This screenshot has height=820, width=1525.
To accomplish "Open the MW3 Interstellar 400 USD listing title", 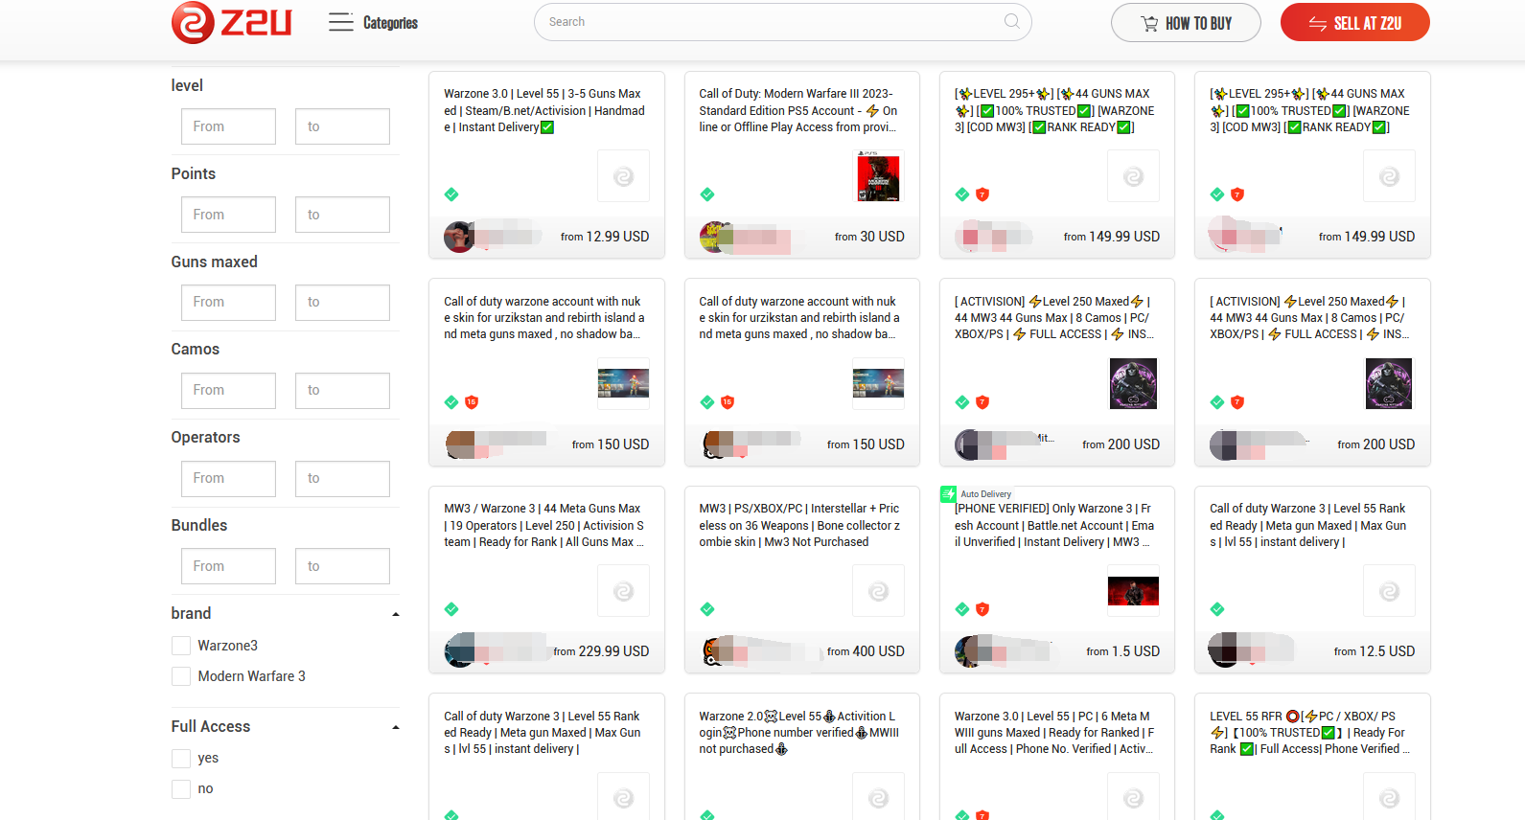I will pos(800,525).
